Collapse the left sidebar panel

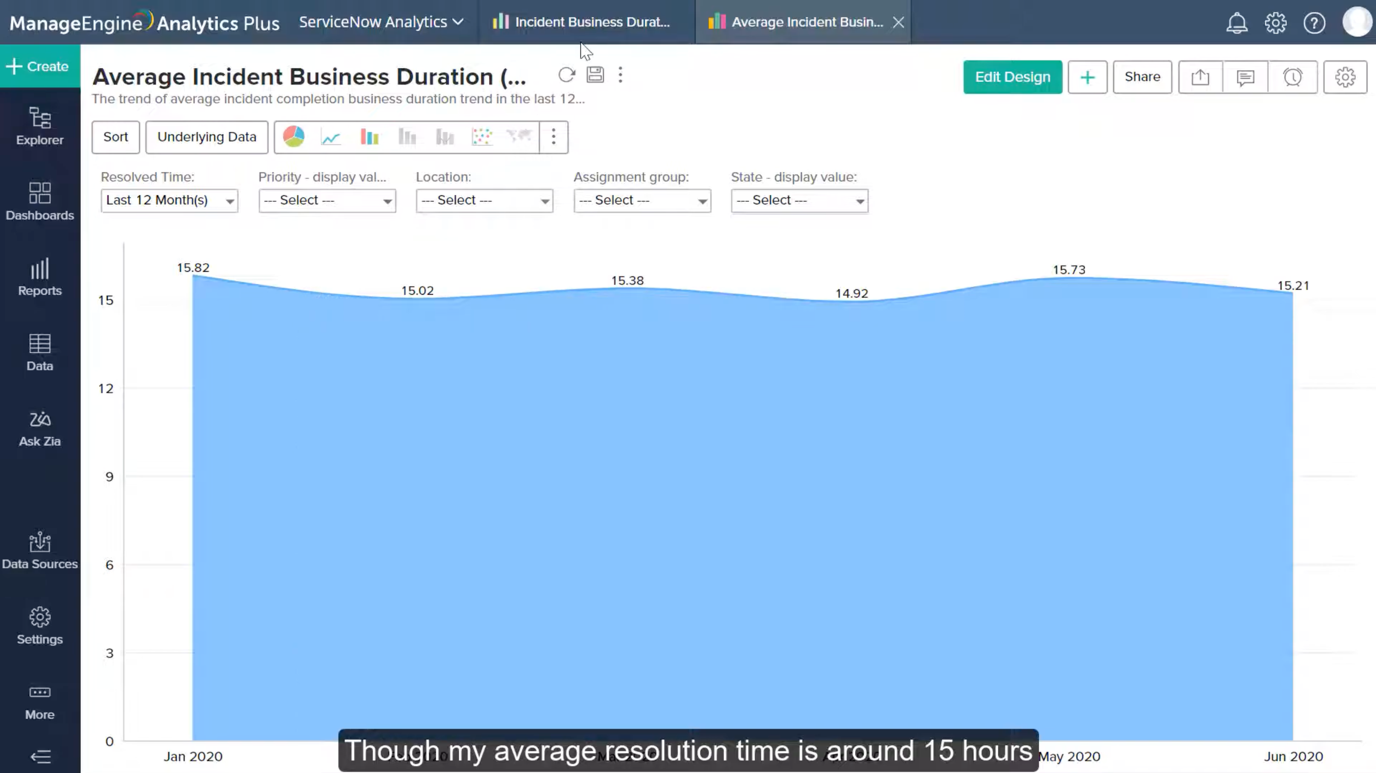pyautogui.click(x=40, y=756)
